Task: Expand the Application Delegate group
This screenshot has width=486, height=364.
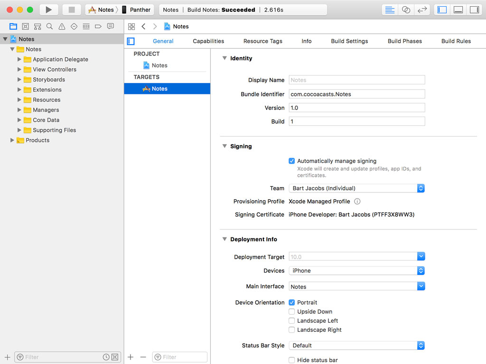Action: coord(19,59)
